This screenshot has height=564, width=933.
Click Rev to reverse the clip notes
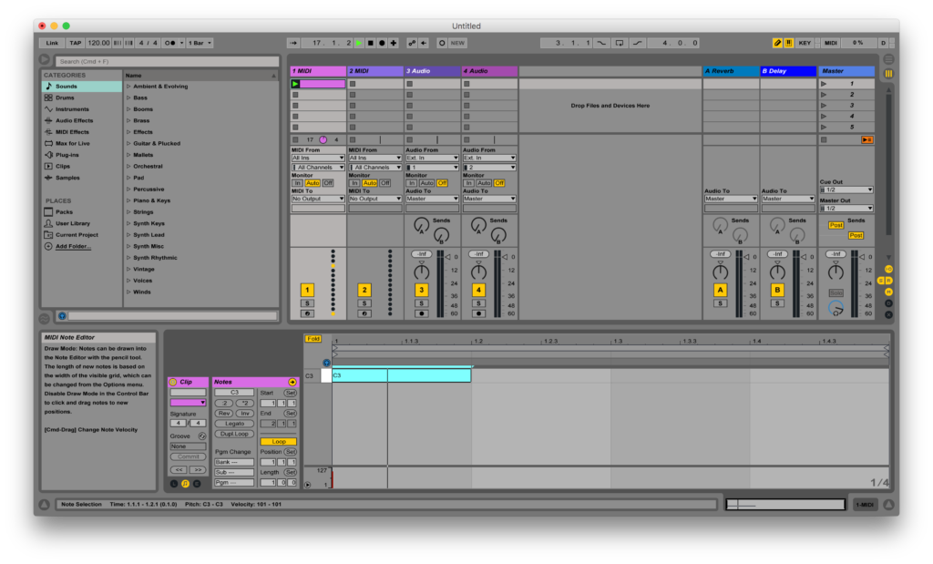tap(224, 413)
